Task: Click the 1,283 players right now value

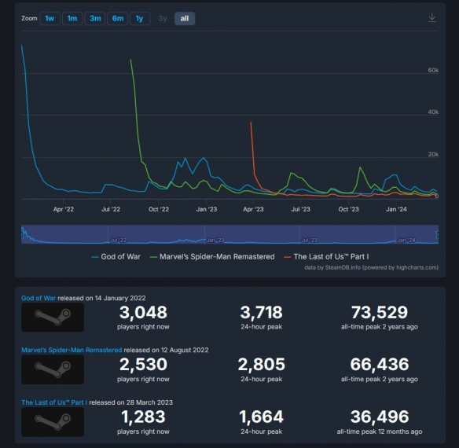Action: [143, 417]
